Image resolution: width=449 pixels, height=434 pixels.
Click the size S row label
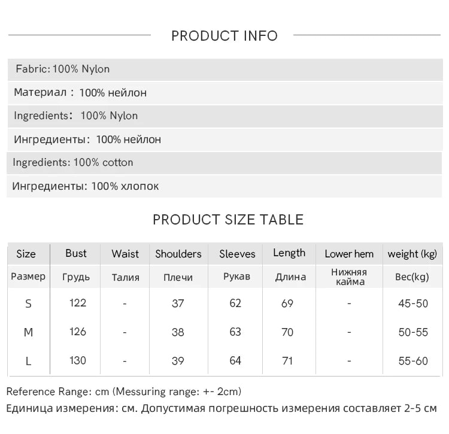tap(28, 304)
